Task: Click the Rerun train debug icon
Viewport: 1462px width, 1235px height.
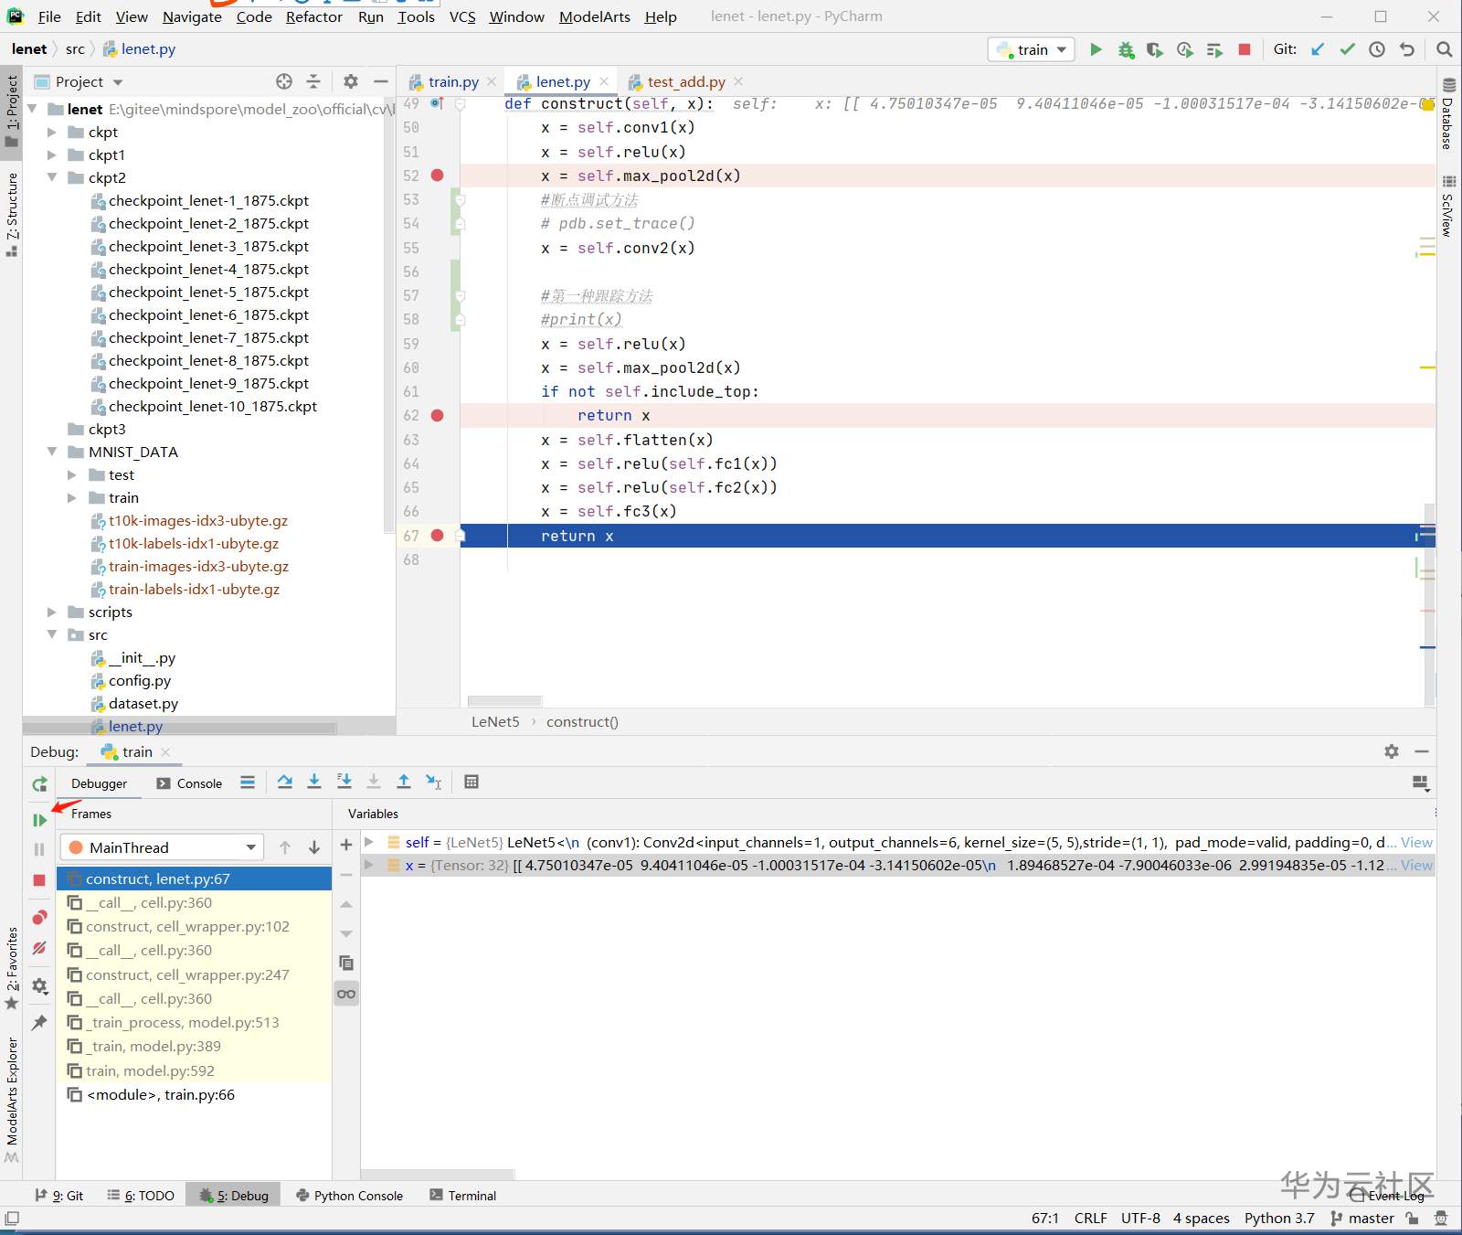Action: coord(39,784)
